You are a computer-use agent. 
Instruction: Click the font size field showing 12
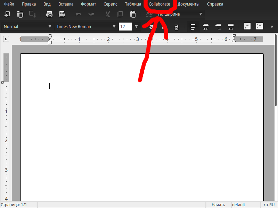(125, 26)
